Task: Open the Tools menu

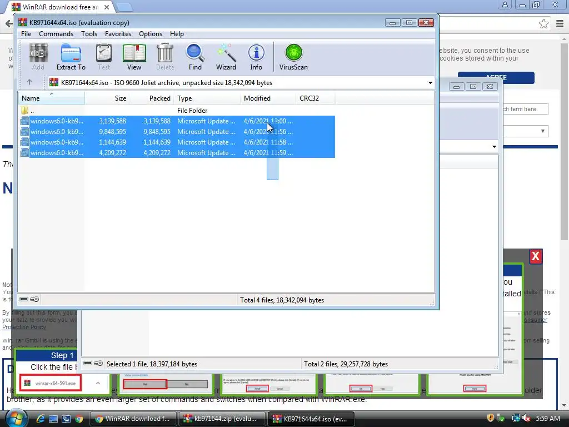Action: [89, 34]
